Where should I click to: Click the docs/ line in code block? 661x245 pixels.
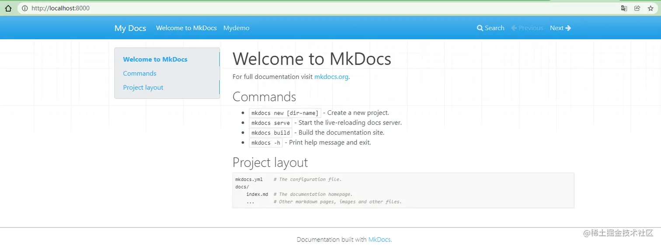pos(242,187)
